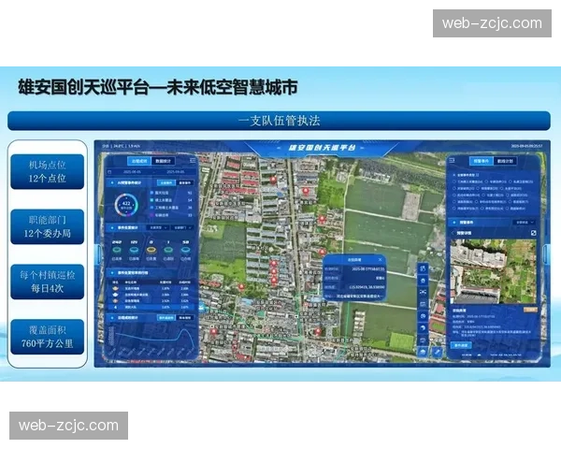This screenshot has height=449, width=561.
Task: Click the topmost red marker on the map
Action: pos(273,181)
